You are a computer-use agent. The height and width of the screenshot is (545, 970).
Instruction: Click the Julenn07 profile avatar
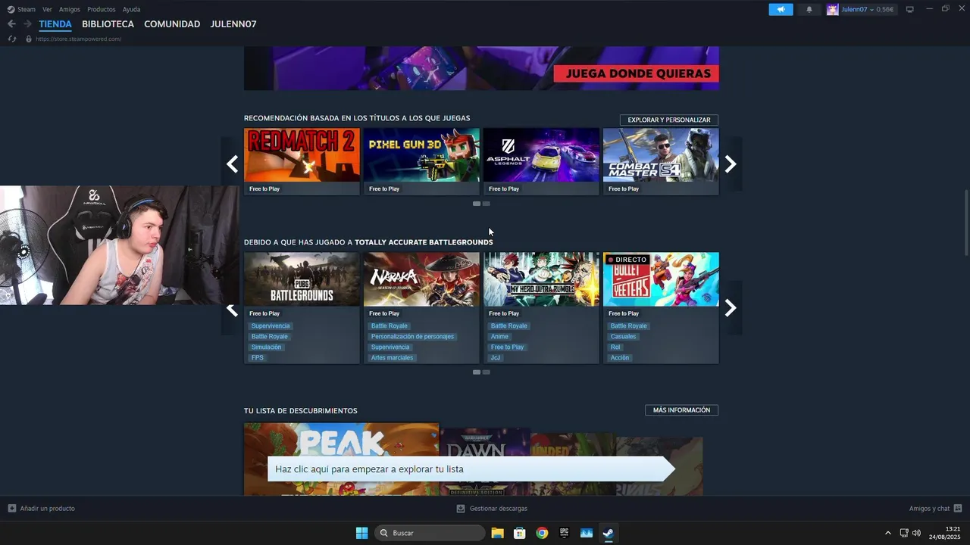coord(833,9)
